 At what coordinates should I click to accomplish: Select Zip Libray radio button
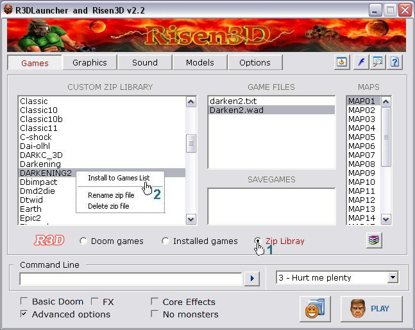(257, 241)
